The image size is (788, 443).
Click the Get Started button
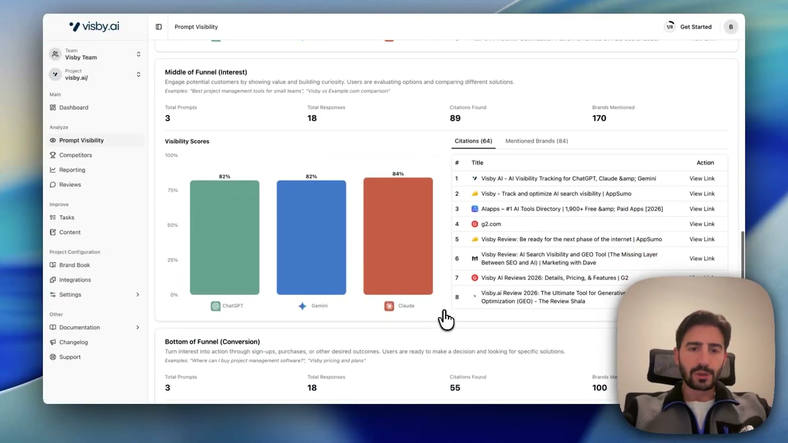696,27
